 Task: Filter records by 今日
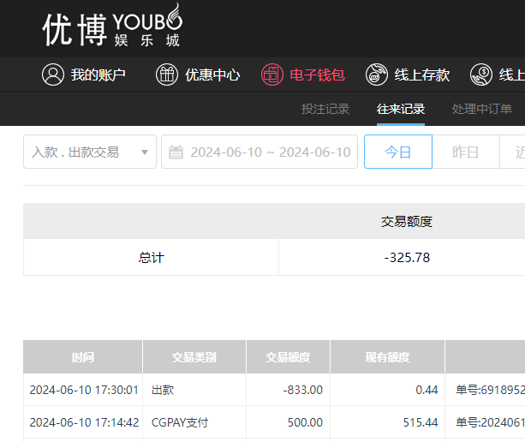pos(398,152)
